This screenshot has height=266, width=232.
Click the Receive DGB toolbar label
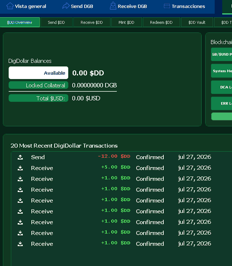132,6
